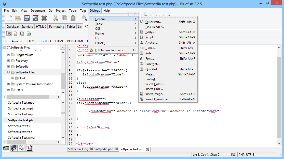The height and width of the screenshot is (159, 284).
Task: Select Edit tag under cursor...
Action: point(113,50)
